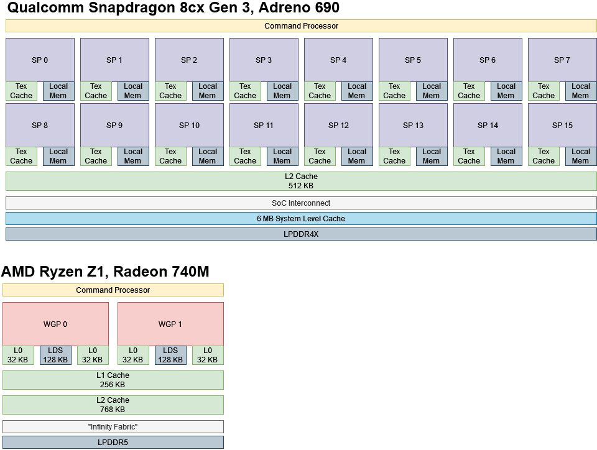The height and width of the screenshot is (450, 597).
Task: Select the SP 14 block
Action: (x=488, y=125)
